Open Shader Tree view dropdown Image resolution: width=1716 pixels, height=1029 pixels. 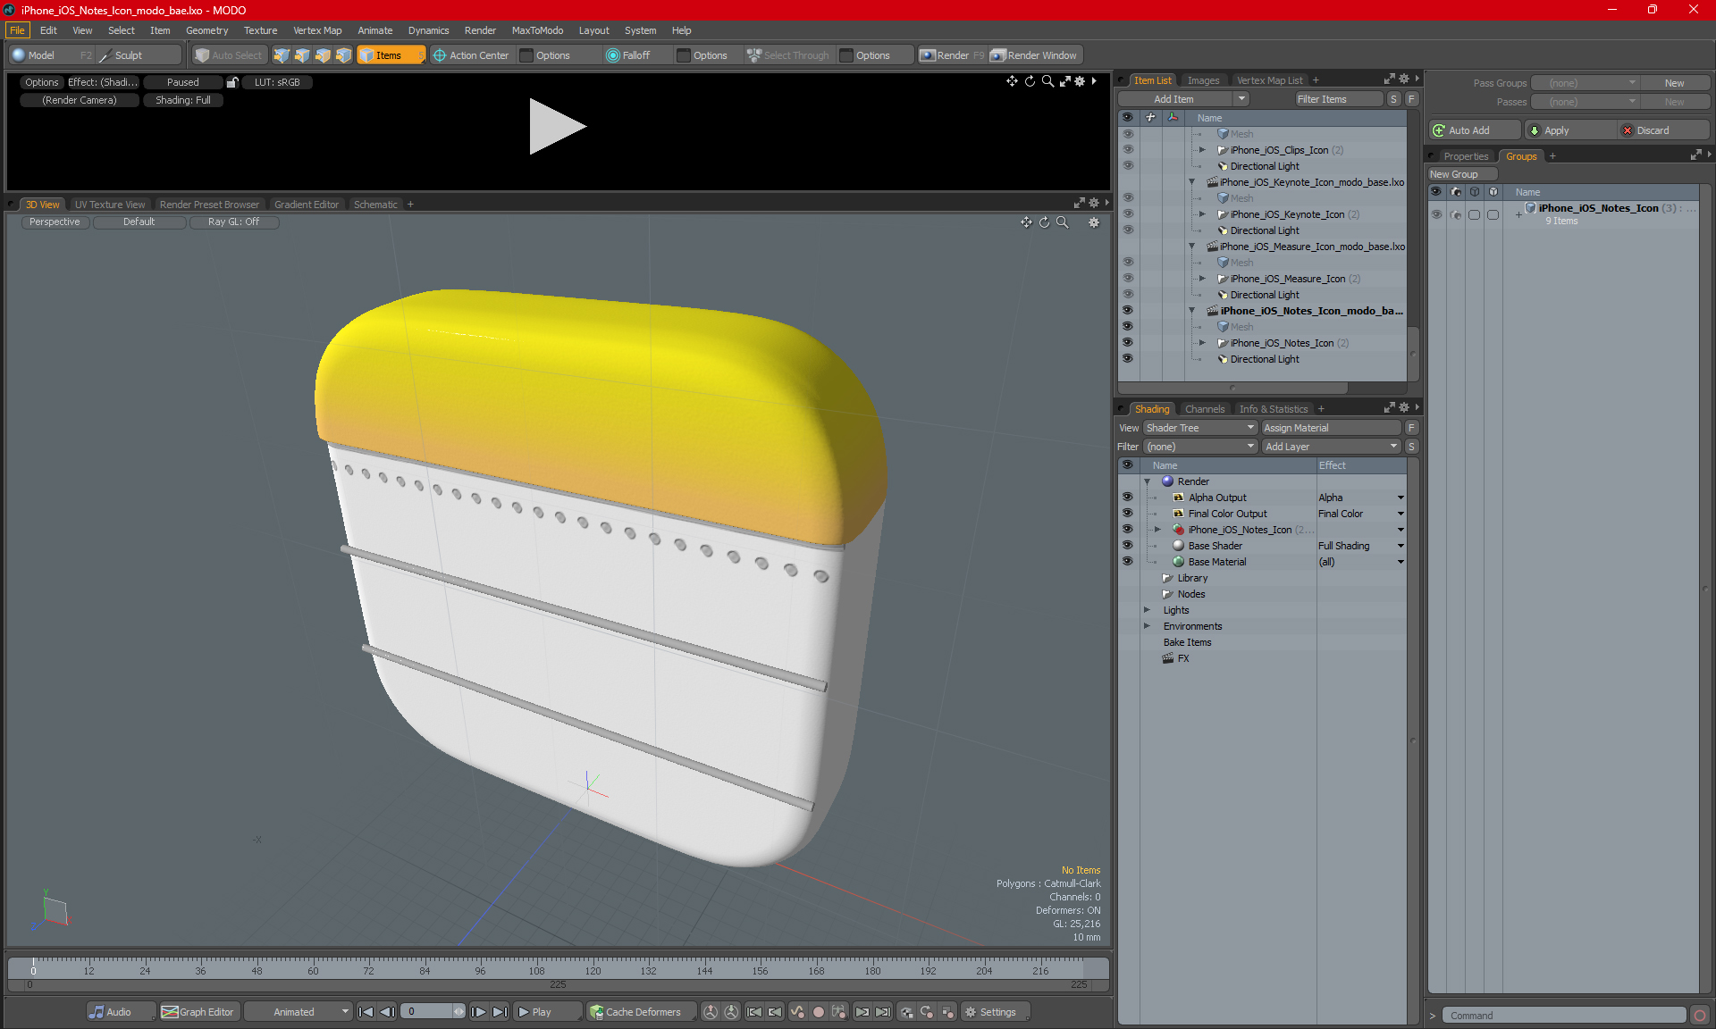point(1200,428)
